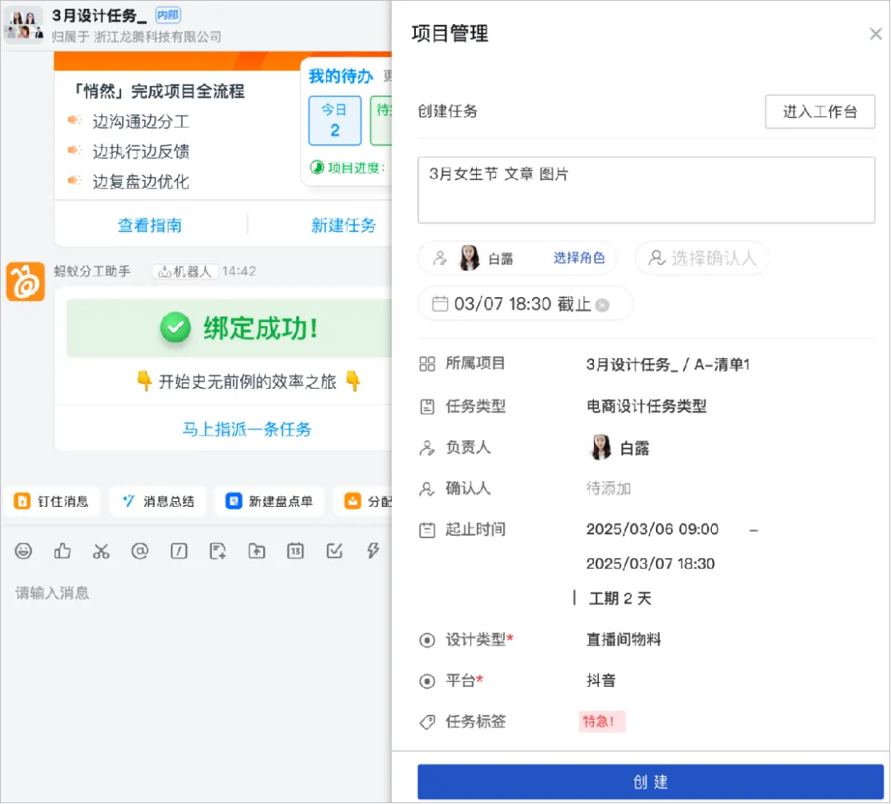
Task: Close the 项目管理 panel
Action: point(875,34)
